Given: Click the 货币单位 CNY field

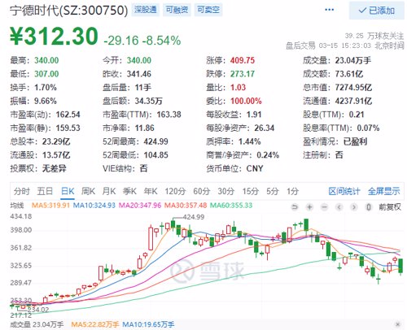Looking at the screenshot, I should click(234, 168).
